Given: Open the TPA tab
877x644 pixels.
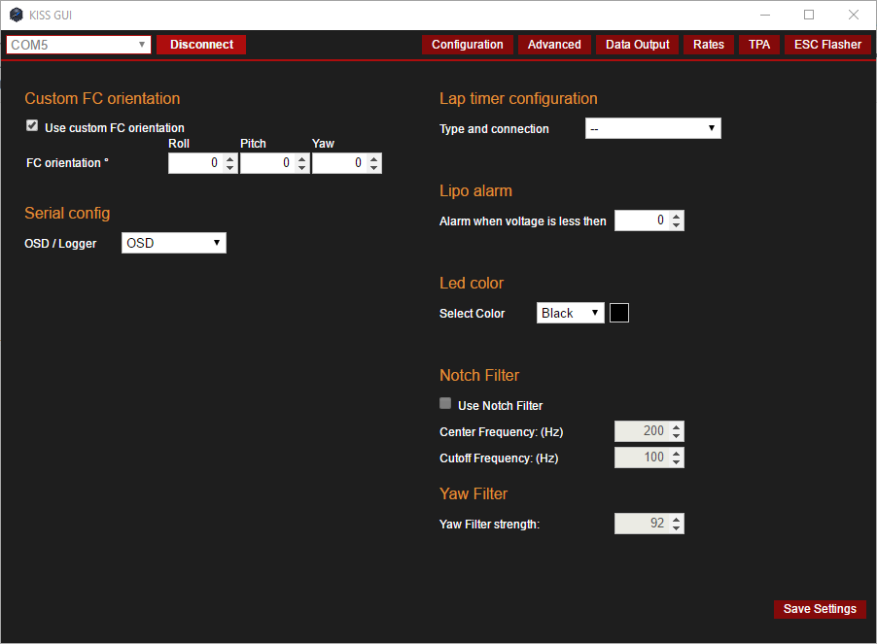Looking at the screenshot, I should tap(758, 45).
